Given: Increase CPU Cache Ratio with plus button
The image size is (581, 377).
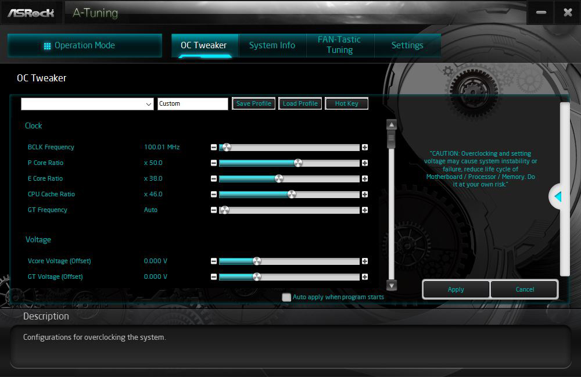Looking at the screenshot, I should [x=365, y=195].
